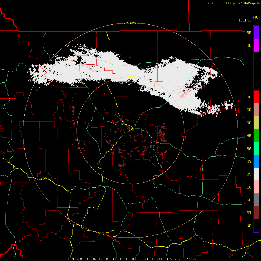261x261 pixels.
Task: Click the HHC product label
Action: coord(255,17)
